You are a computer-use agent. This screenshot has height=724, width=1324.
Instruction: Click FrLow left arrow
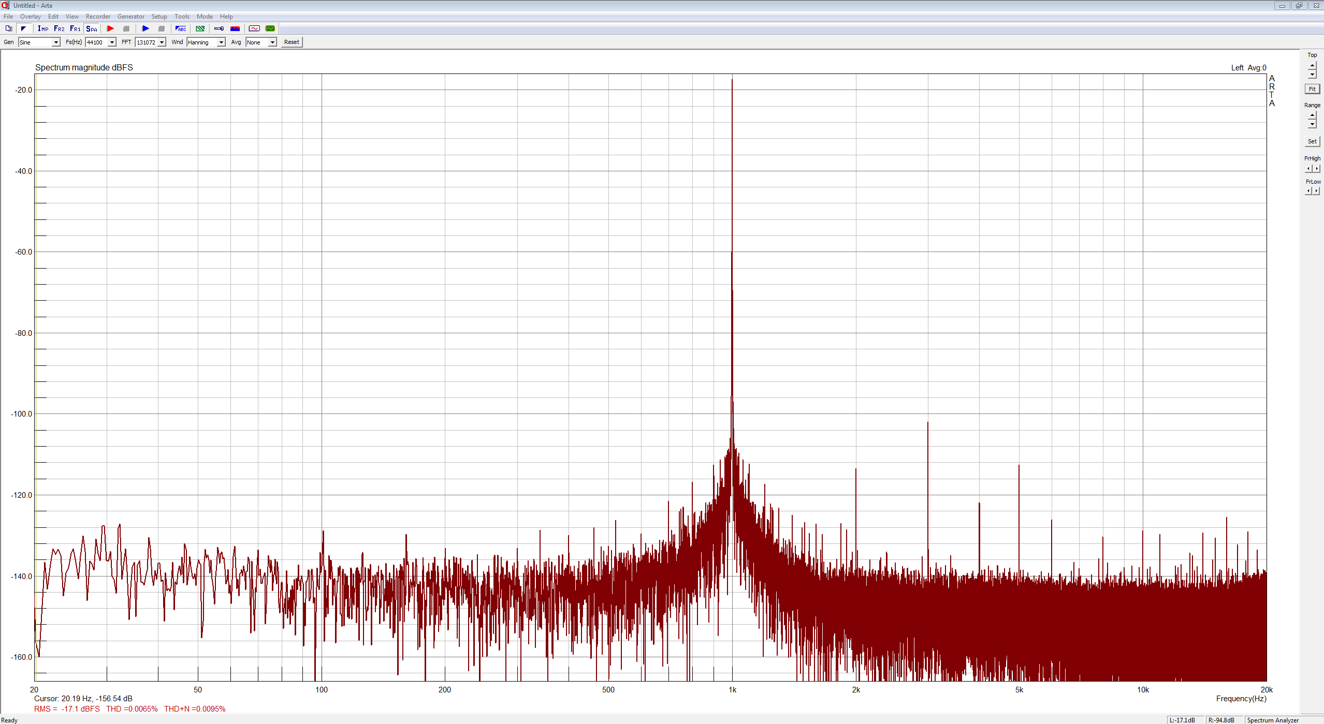click(x=1308, y=191)
